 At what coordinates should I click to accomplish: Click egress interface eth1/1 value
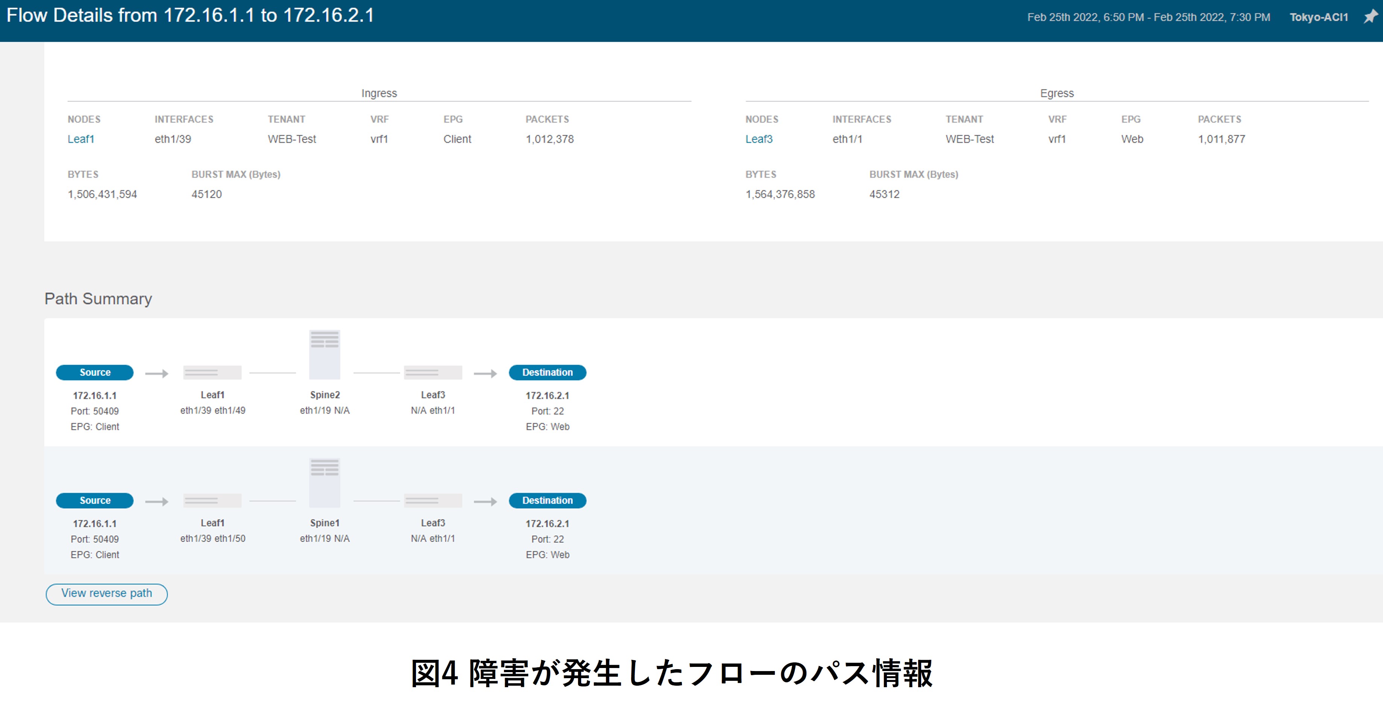pos(847,139)
